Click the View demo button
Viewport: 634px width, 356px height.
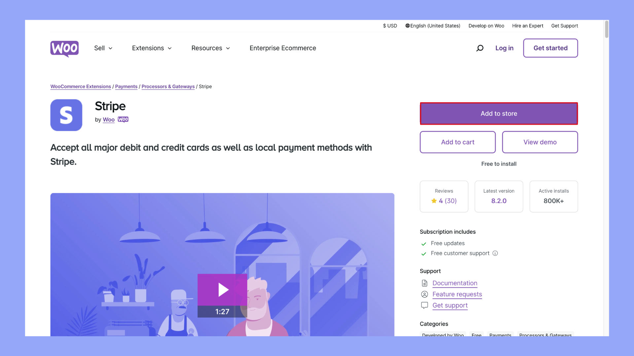(x=540, y=142)
